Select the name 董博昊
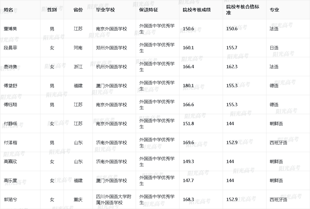The width and height of the screenshot is (310, 209). 10,29
